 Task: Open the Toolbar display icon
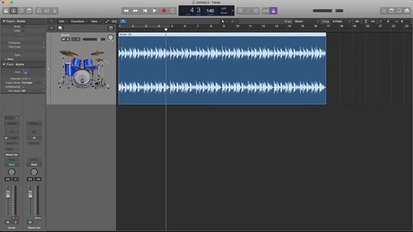pyautogui.click(x=29, y=11)
